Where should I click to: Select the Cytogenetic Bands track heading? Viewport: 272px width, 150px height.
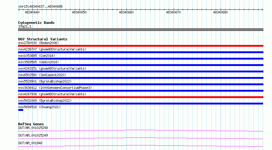36,23
